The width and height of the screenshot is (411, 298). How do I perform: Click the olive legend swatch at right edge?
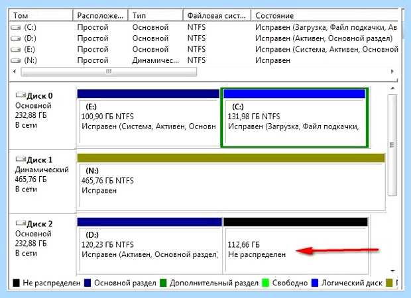(390, 283)
